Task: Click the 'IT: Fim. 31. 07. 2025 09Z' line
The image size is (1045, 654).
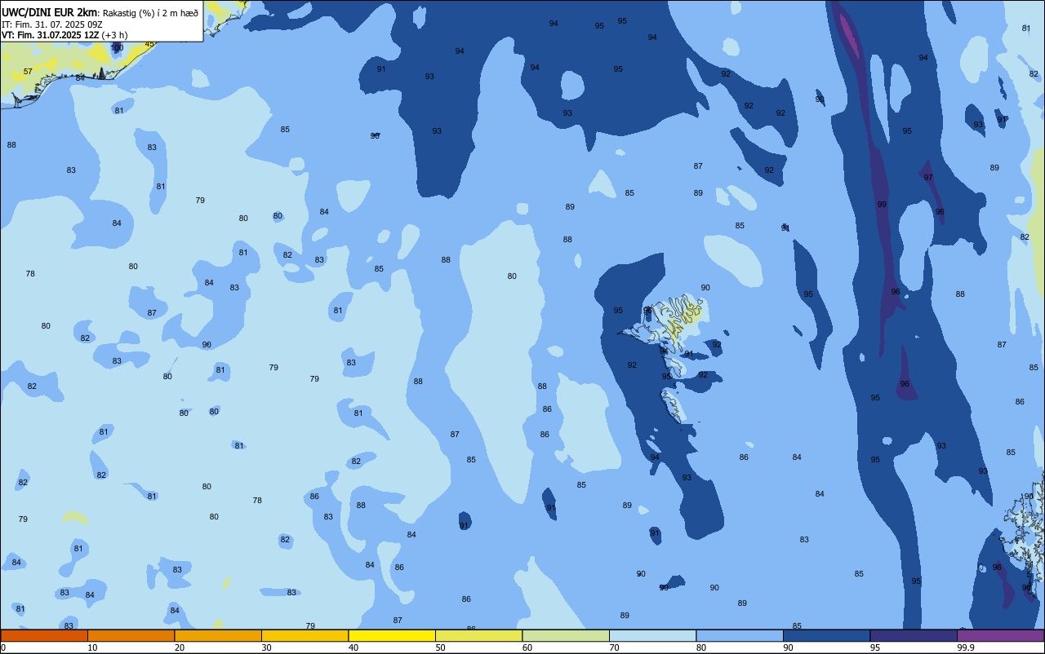Action: tap(52, 24)
